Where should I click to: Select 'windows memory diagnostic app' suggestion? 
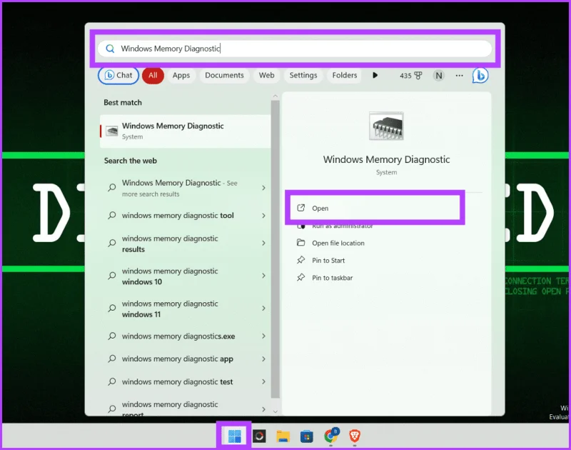[186, 359]
